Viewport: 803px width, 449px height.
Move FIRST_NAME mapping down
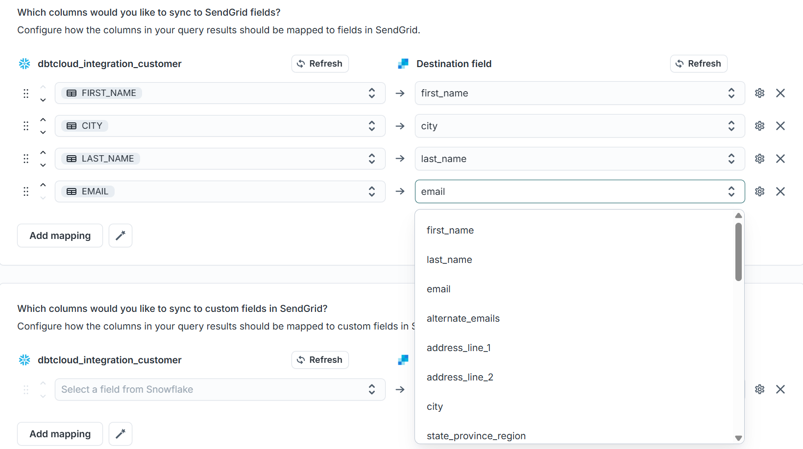pyautogui.click(x=43, y=100)
